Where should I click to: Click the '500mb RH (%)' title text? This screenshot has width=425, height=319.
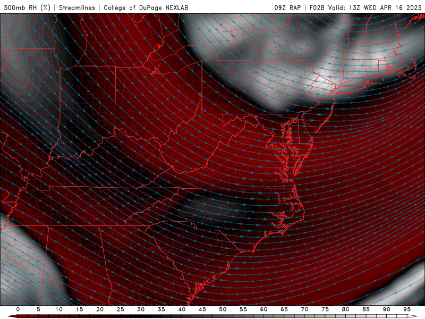27,7
